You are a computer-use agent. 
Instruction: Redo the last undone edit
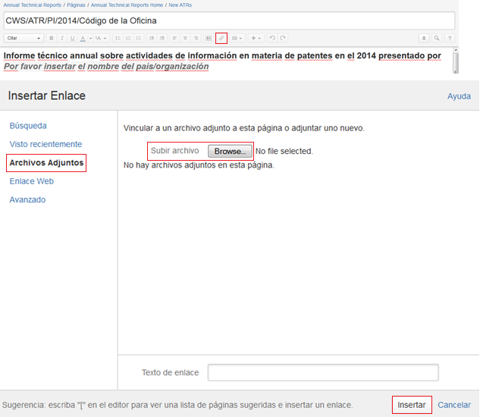click(x=283, y=38)
